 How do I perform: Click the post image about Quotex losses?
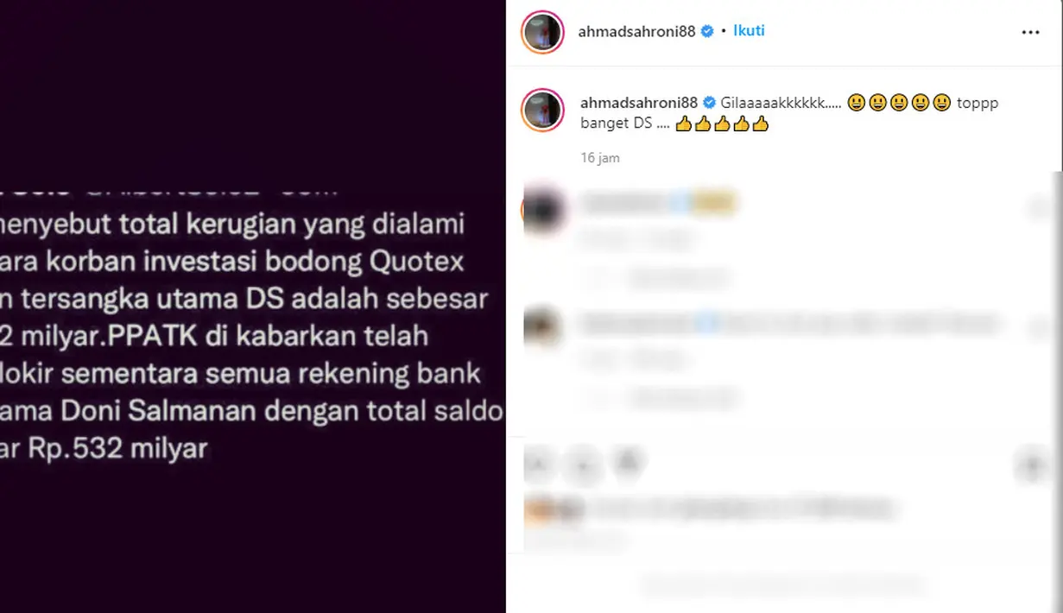(x=252, y=306)
